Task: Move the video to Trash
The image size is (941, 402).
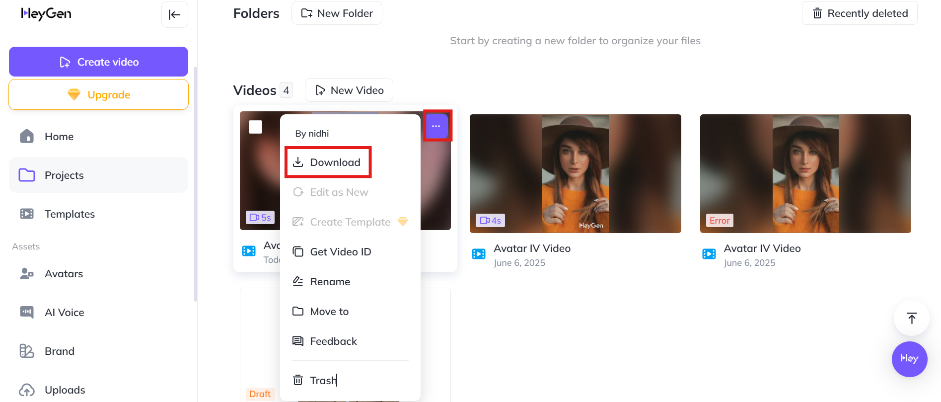Action: [x=323, y=381]
